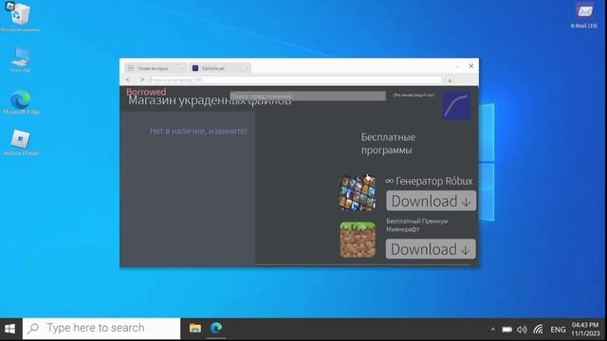Click the Генератор Robux title
The image size is (607, 341).
point(429,181)
